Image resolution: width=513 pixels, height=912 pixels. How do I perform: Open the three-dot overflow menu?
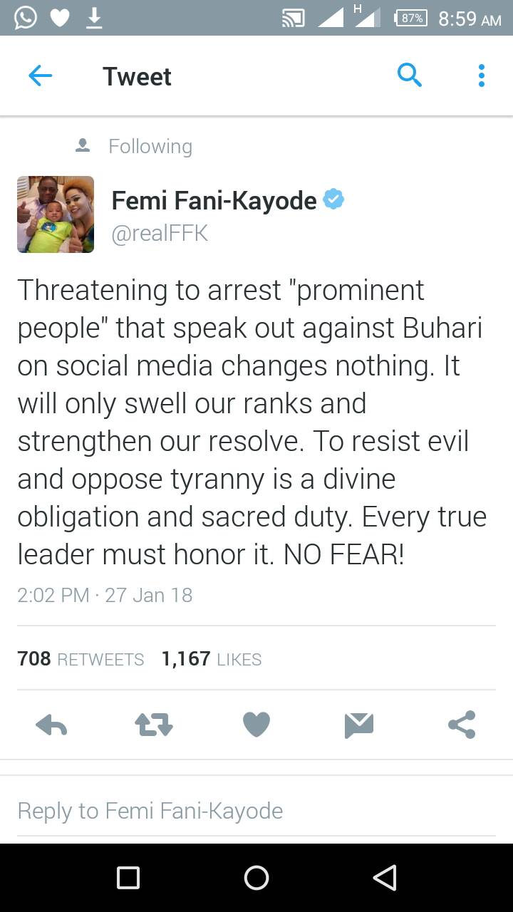tap(482, 76)
